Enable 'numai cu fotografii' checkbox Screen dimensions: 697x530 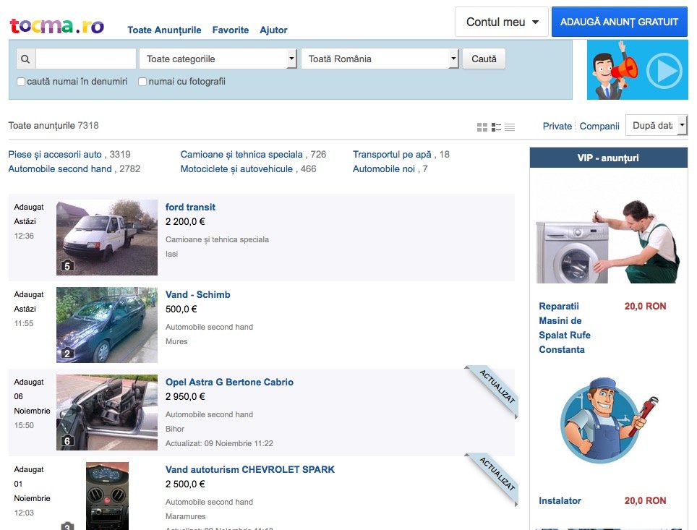[x=142, y=82]
